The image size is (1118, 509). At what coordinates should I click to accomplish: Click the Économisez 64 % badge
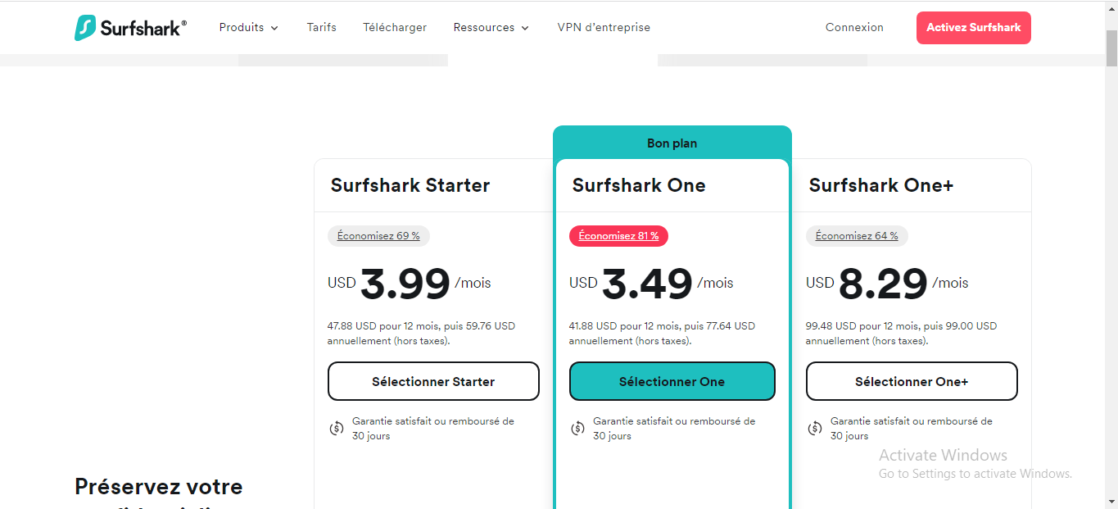pos(857,236)
